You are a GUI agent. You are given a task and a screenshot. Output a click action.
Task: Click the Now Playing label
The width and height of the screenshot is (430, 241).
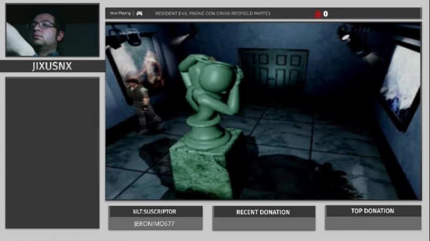tap(120, 13)
